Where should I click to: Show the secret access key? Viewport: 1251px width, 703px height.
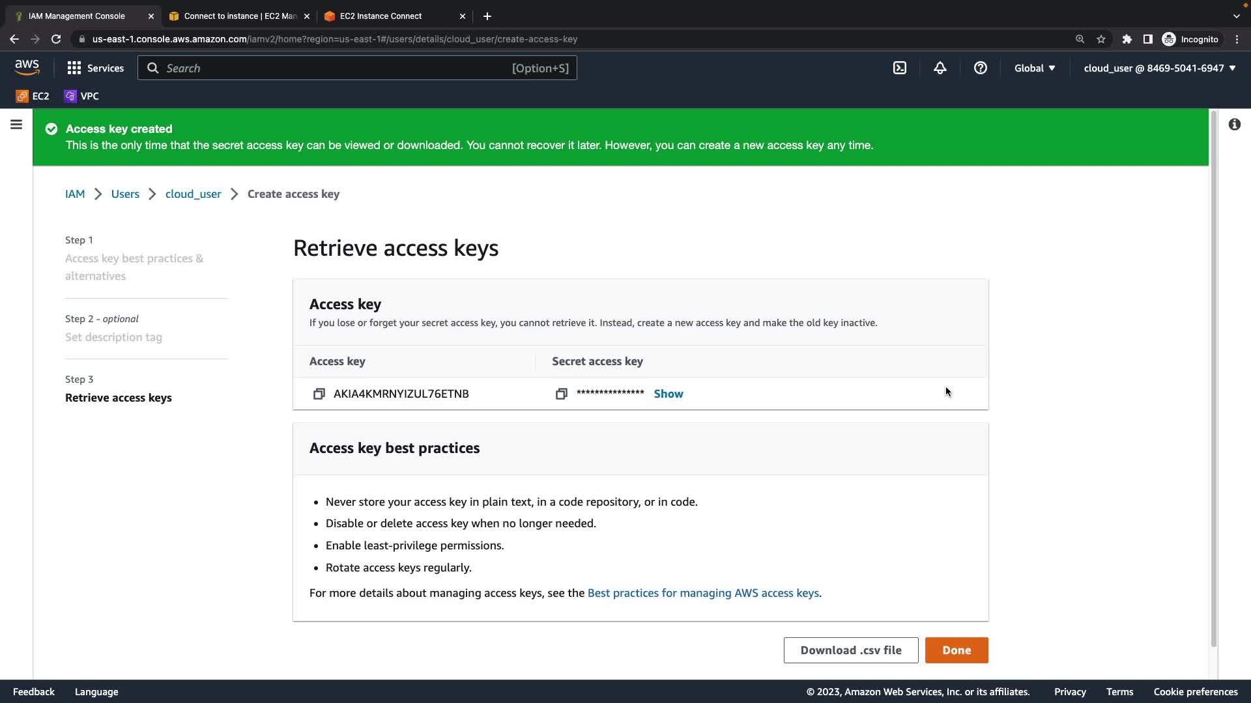pyautogui.click(x=668, y=394)
